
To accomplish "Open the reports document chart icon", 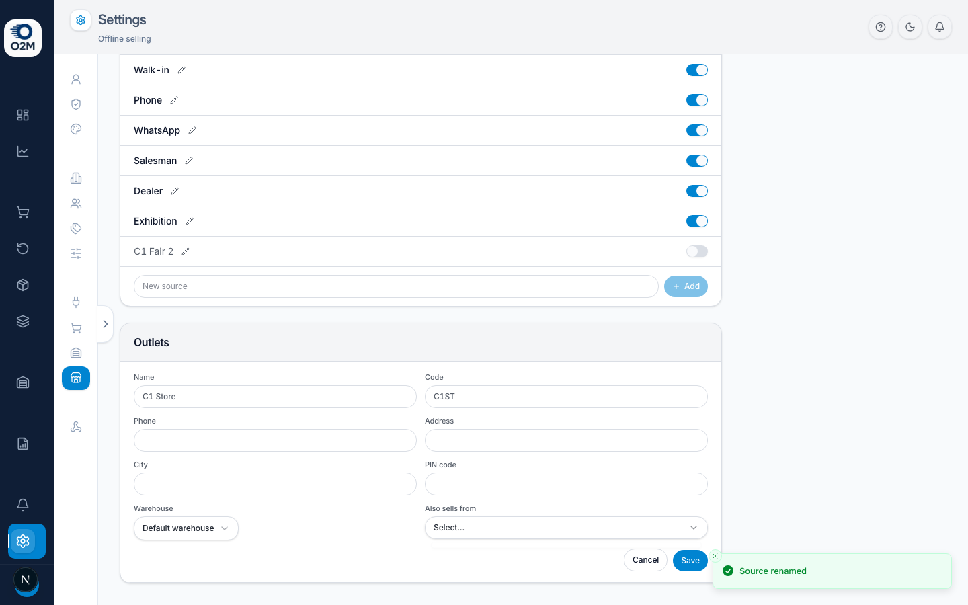I will point(23,444).
